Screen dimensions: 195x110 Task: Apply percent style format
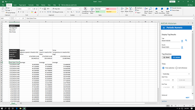71,12
